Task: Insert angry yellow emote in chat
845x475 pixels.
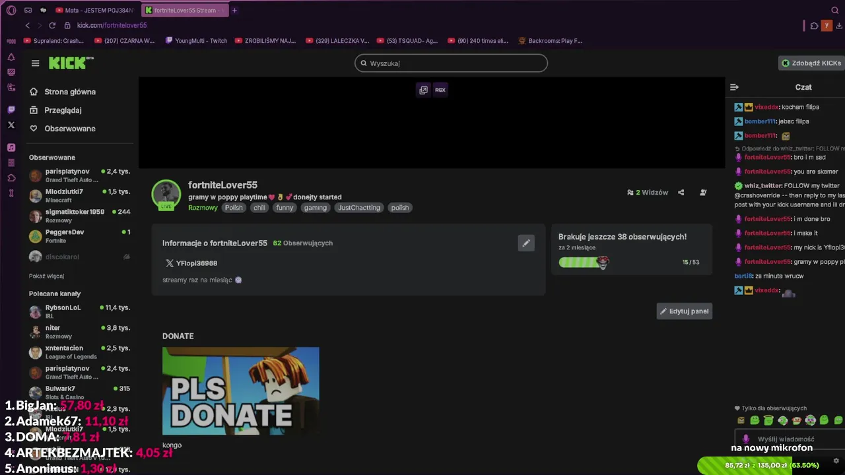Action: click(x=741, y=420)
